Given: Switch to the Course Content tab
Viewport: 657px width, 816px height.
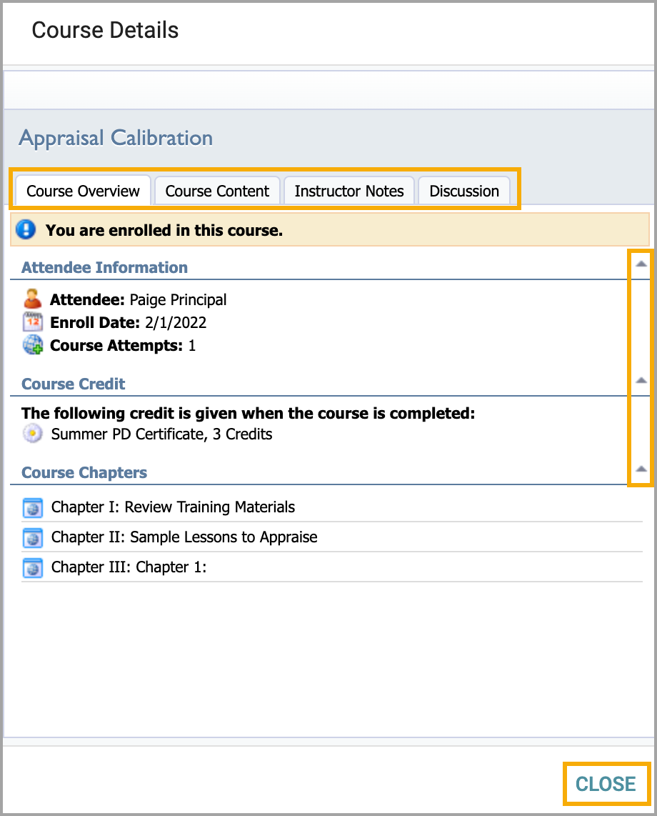Looking at the screenshot, I should (217, 191).
